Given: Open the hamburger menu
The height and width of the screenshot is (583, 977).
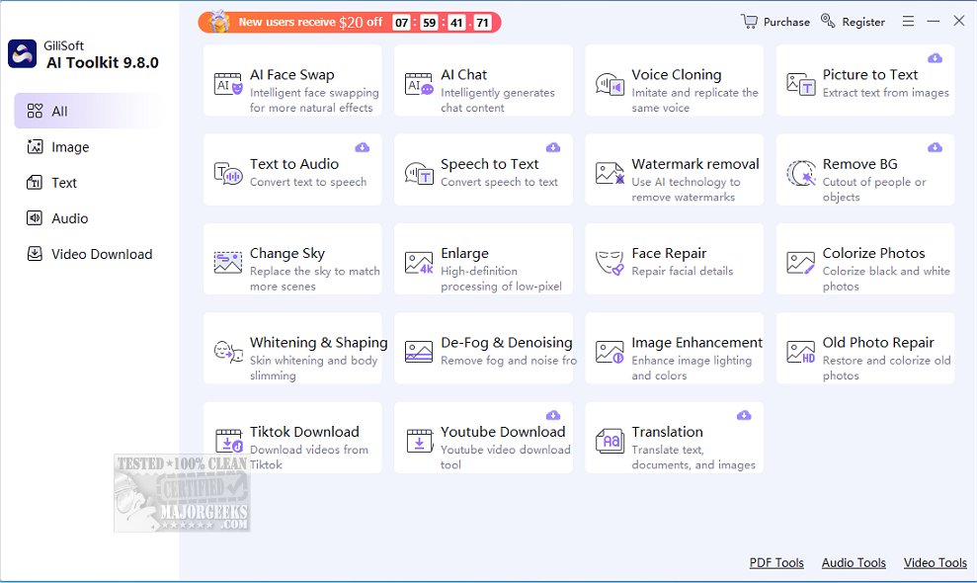Looking at the screenshot, I should (908, 21).
